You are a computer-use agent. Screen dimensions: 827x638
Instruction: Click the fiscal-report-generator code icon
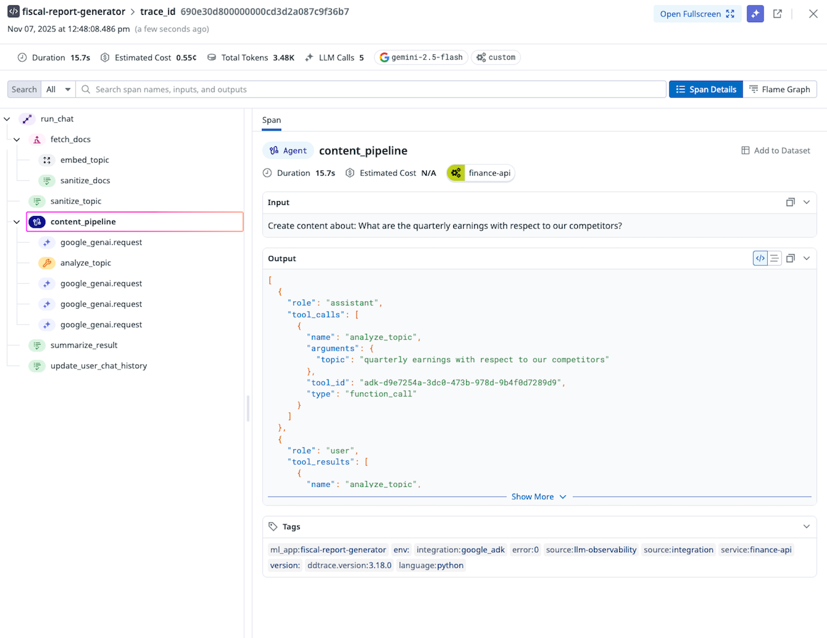point(13,11)
